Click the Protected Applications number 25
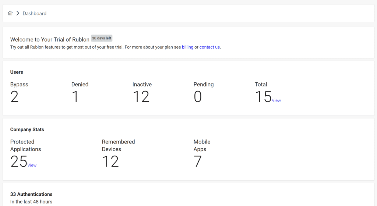This screenshot has width=377, height=206. [19, 161]
